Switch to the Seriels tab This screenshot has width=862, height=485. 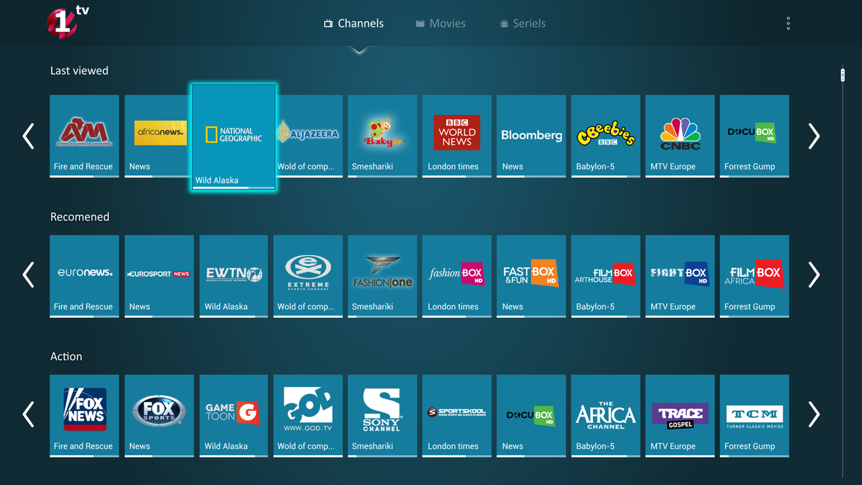click(522, 24)
